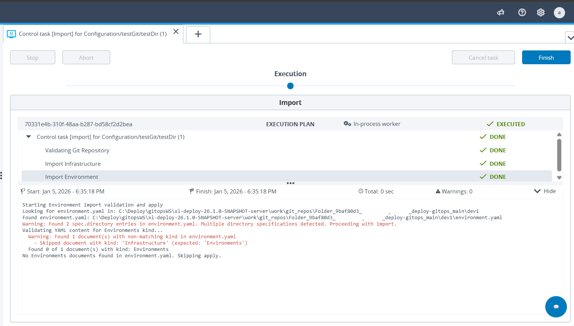Click the Finish time checkered flag icon

click(x=192, y=191)
